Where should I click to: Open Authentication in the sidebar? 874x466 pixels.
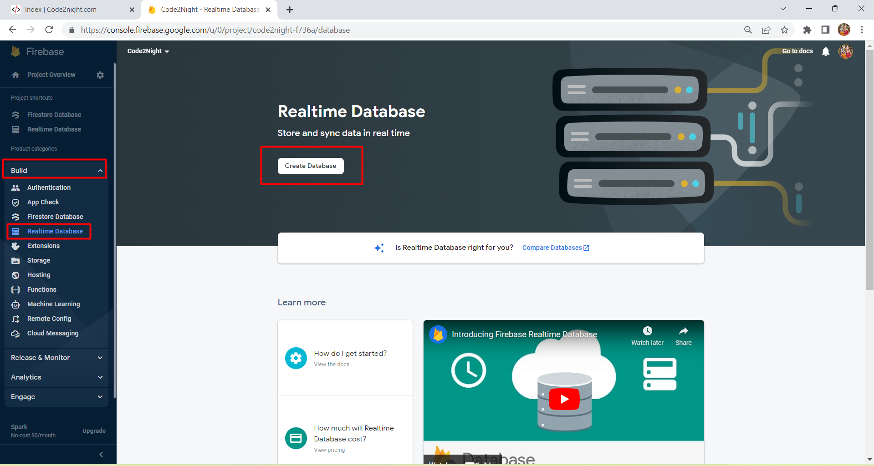point(49,187)
